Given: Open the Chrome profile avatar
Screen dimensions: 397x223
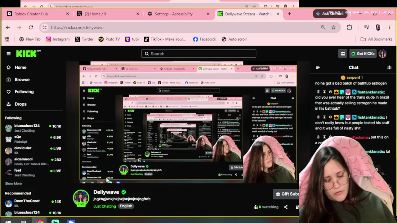Looking at the screenshot, I should pos(378,28).
